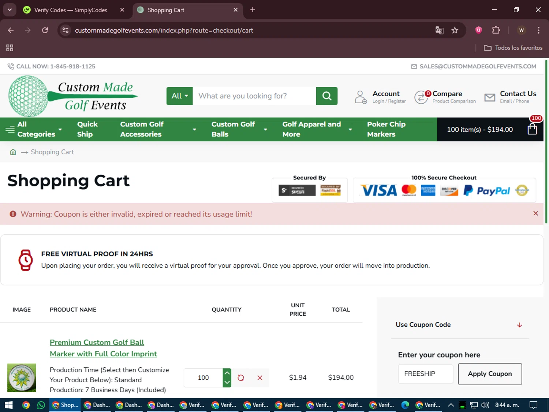
Task: Open the site information icon in address bar
Action: point(66,30)
